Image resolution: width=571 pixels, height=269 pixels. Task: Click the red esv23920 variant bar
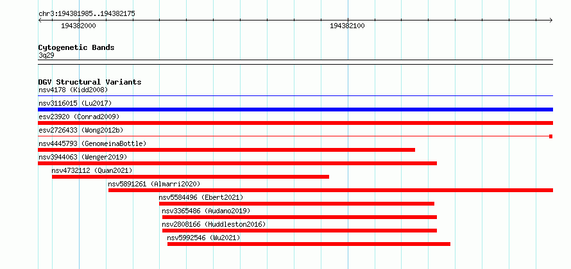[x=295, y=123]
